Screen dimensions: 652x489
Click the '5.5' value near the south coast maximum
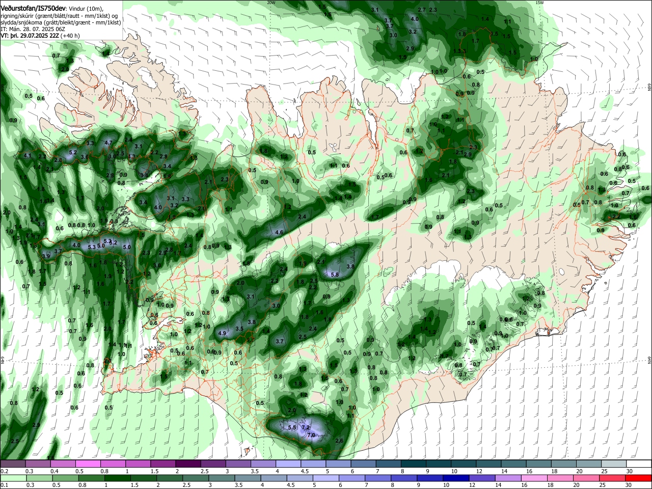[x=292, y=427]
